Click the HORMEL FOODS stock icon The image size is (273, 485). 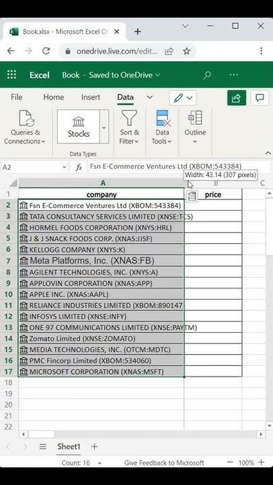[24, 228]
